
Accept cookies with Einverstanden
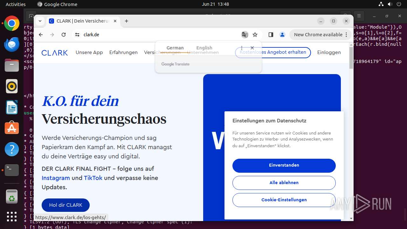[284, 165]
